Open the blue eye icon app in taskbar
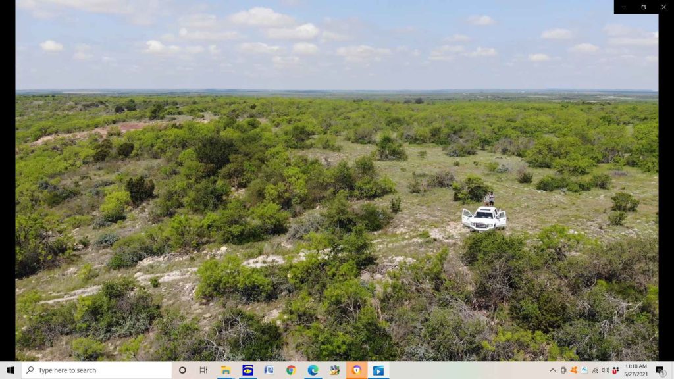Image resolution: width=674 pixels, height=379 pixels. 247,370
